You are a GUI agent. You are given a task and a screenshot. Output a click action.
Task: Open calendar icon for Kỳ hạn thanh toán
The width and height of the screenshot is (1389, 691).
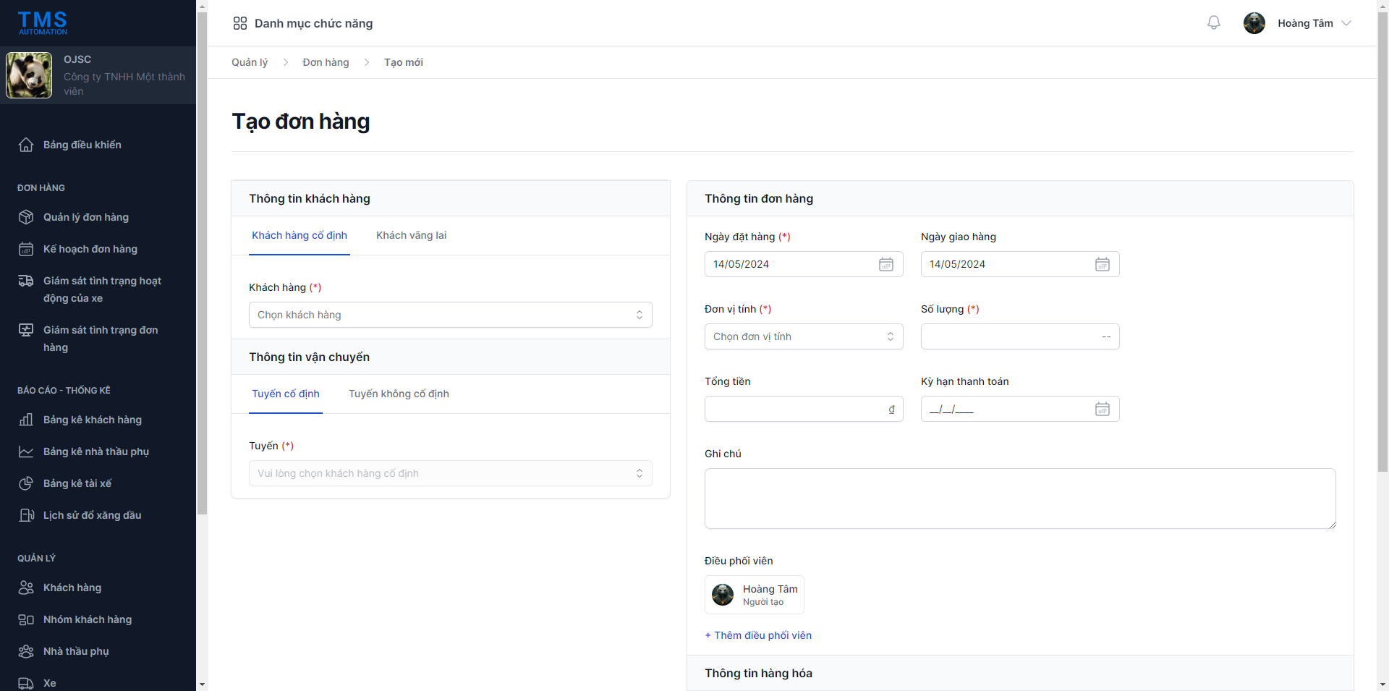(x=1102, y=409)
